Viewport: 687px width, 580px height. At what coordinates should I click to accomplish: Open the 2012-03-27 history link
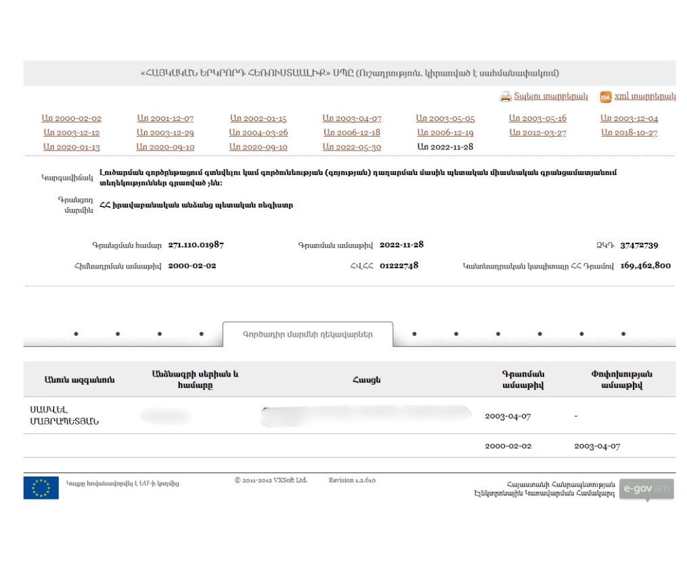[x=537, y=132]
